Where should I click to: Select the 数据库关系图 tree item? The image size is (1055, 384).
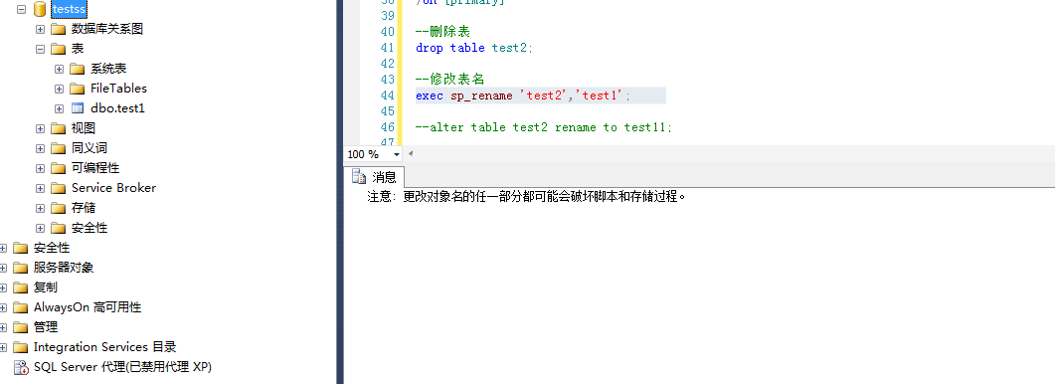[x=107, y=29]
